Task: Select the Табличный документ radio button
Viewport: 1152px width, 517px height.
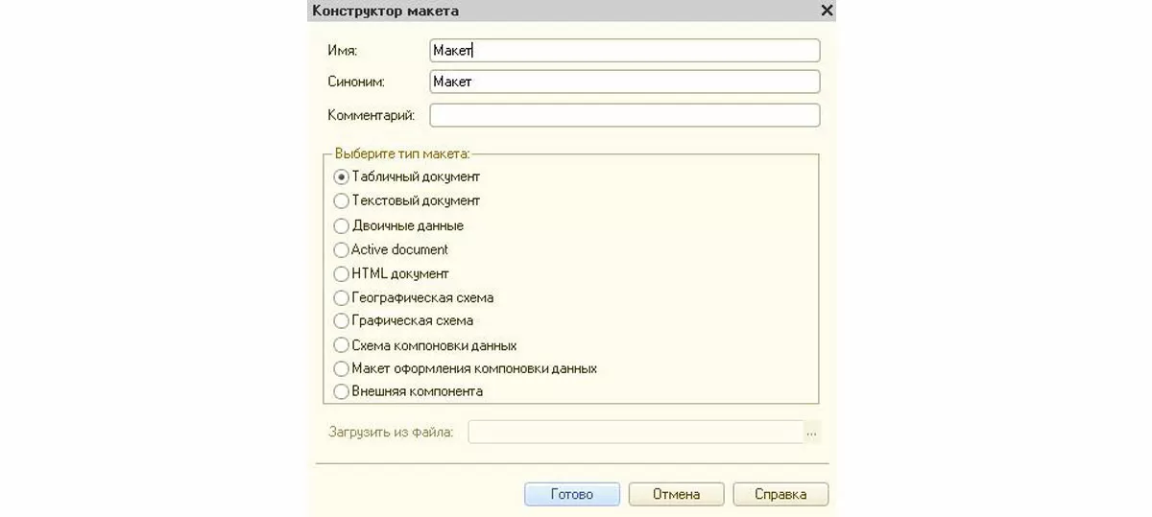Action: pos(341,177)
